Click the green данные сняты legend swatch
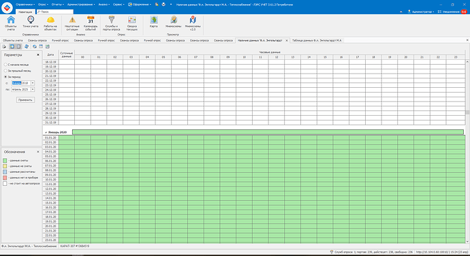Viewport: 470px width, 256px height. [x=5, y=161]
